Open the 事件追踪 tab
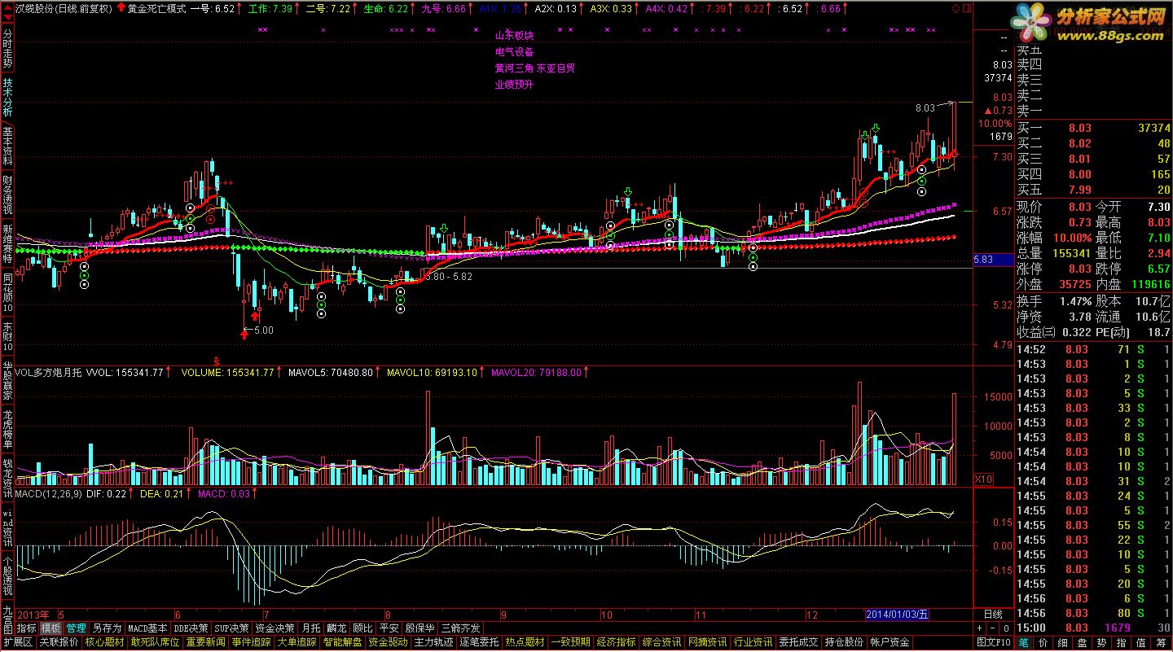Screen dimensions: 1173x652 click(x=251, y=642)
